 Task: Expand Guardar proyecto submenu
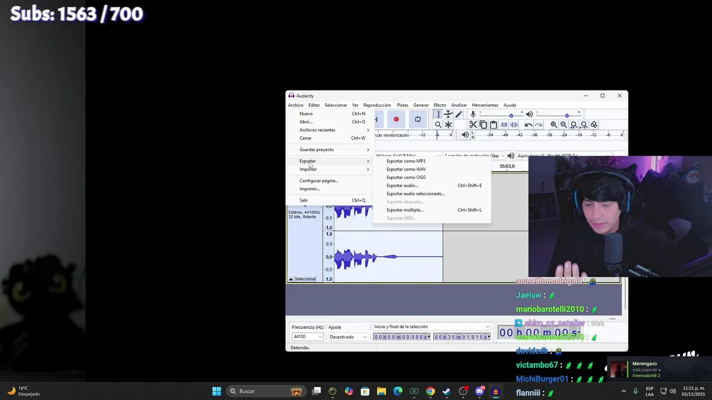click(x=330, y=149)
